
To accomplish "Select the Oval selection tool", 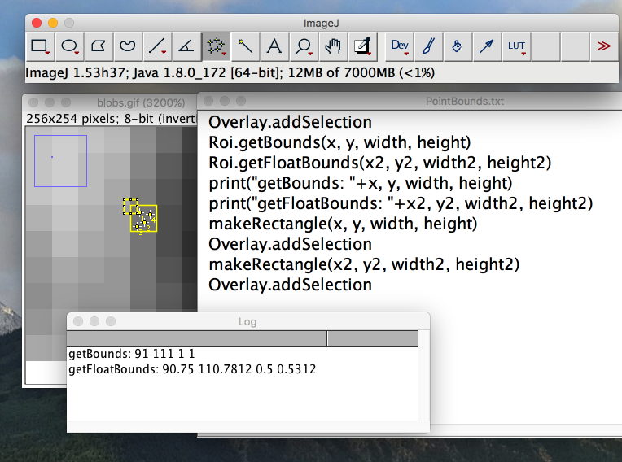I will (71, 46).
